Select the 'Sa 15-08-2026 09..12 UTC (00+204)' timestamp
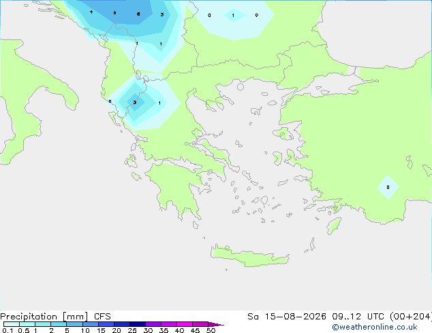This screenshot has width=432, height=333. 339,317
